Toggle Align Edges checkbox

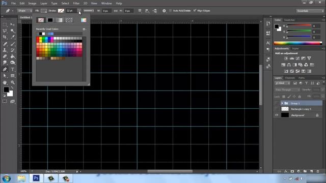[195, 10]
